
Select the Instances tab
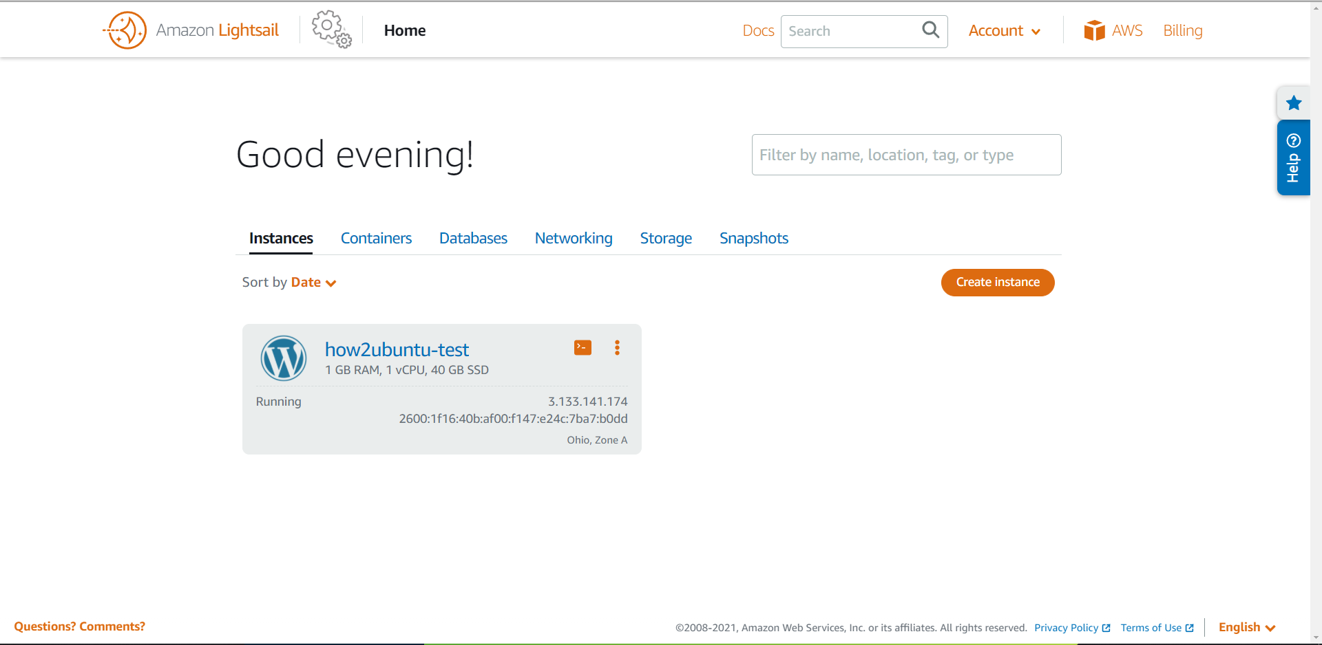281,238
